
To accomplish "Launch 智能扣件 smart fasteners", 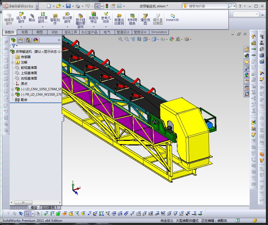I will 55,19.
